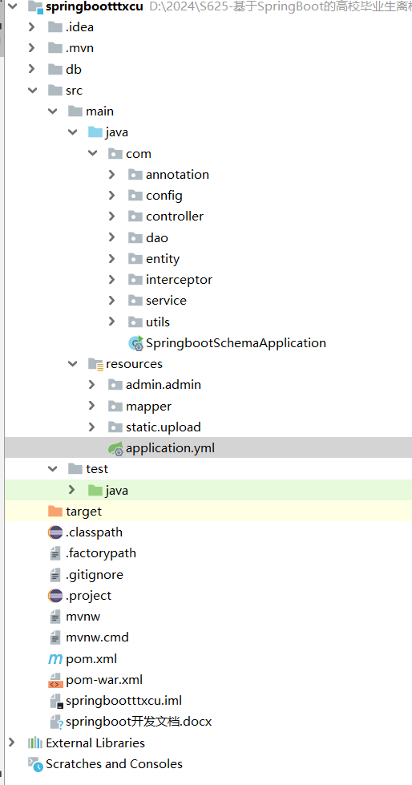Screen dimensions: 412x785
Task: Select the pom-war.xml file label
Action: pos(104,680)
